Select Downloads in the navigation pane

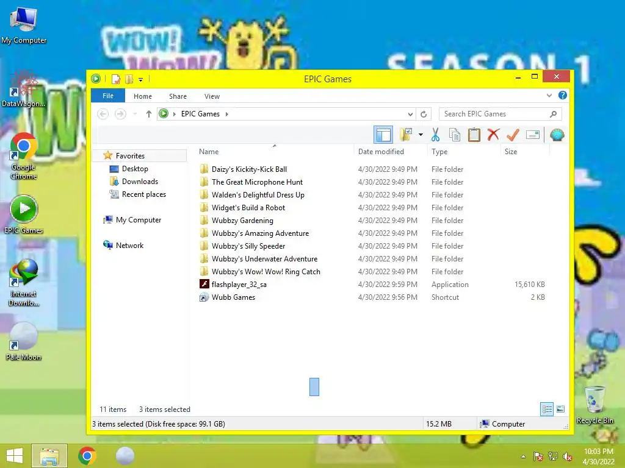tap(140, 182)
